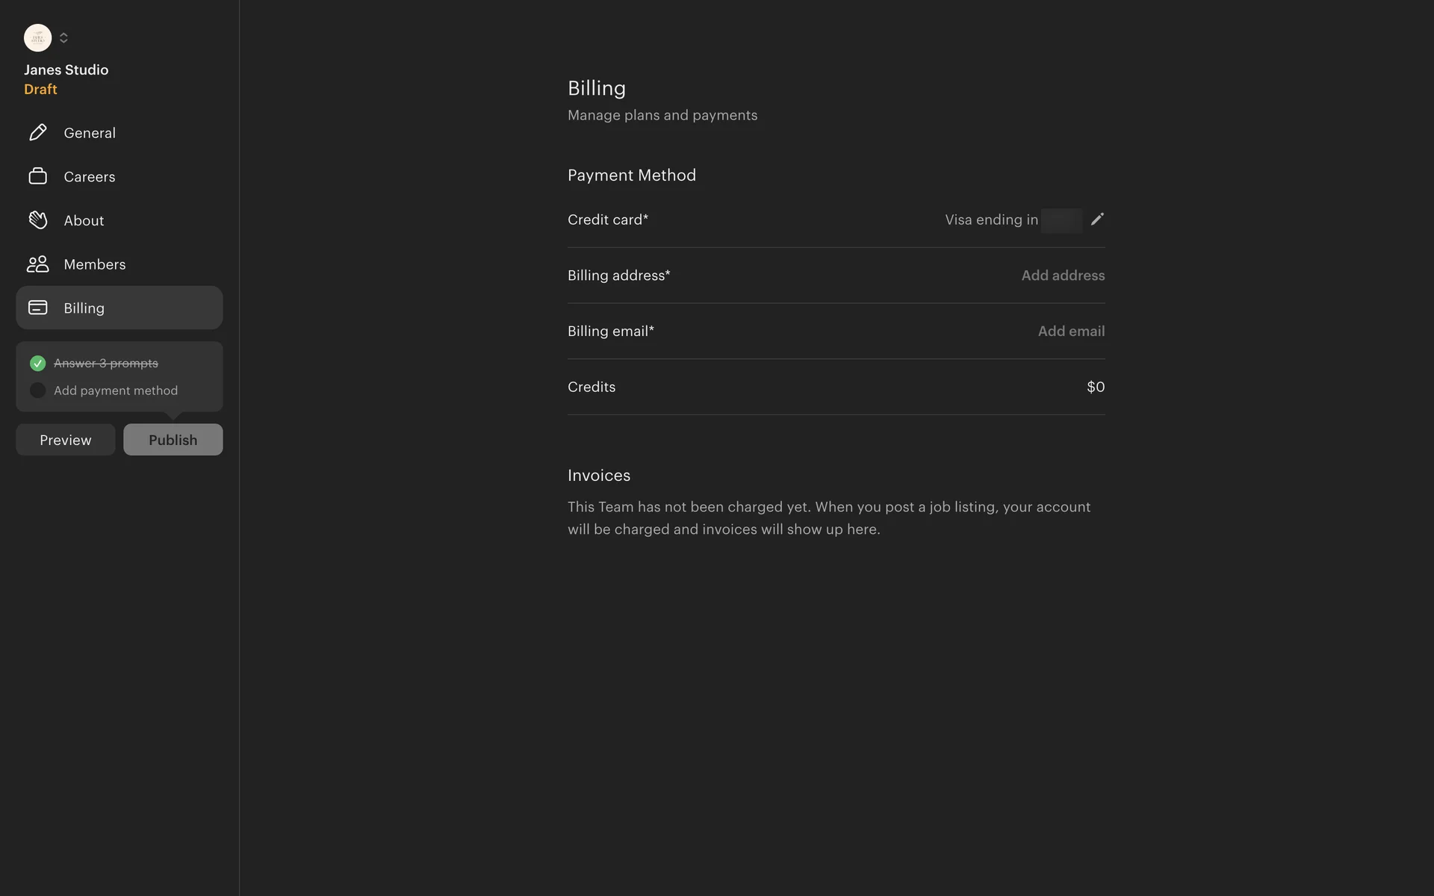The height and width of the screenshot is (896, 1434).
Task: Click the Billing card icon
Action: pos(37,308)
